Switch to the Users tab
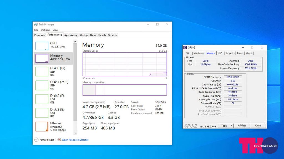Viewport: 284px width, 159px height. (x=93, y=35)
